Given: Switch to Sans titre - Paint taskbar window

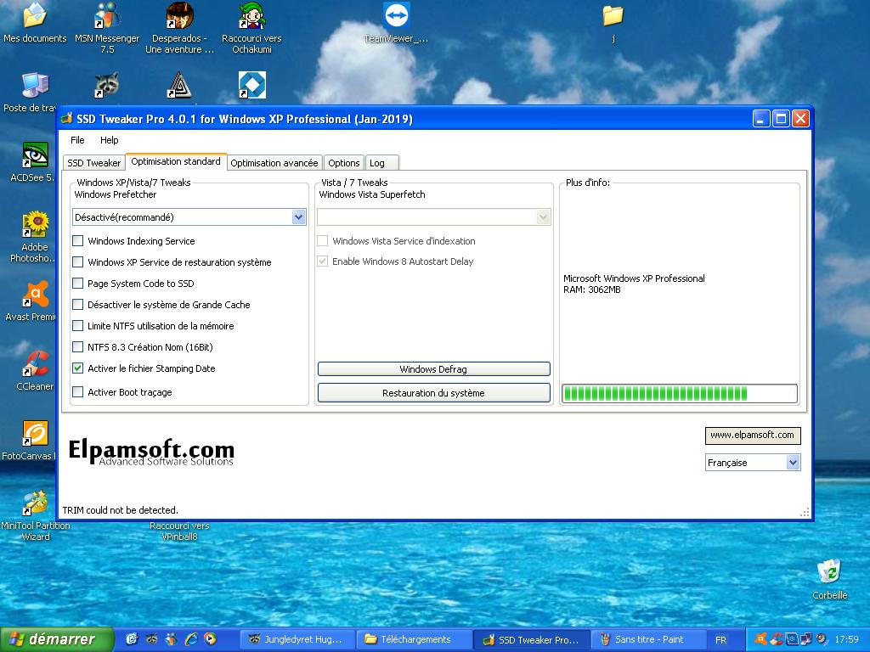Looking at the screenshot, I should [x=649, y=639].
